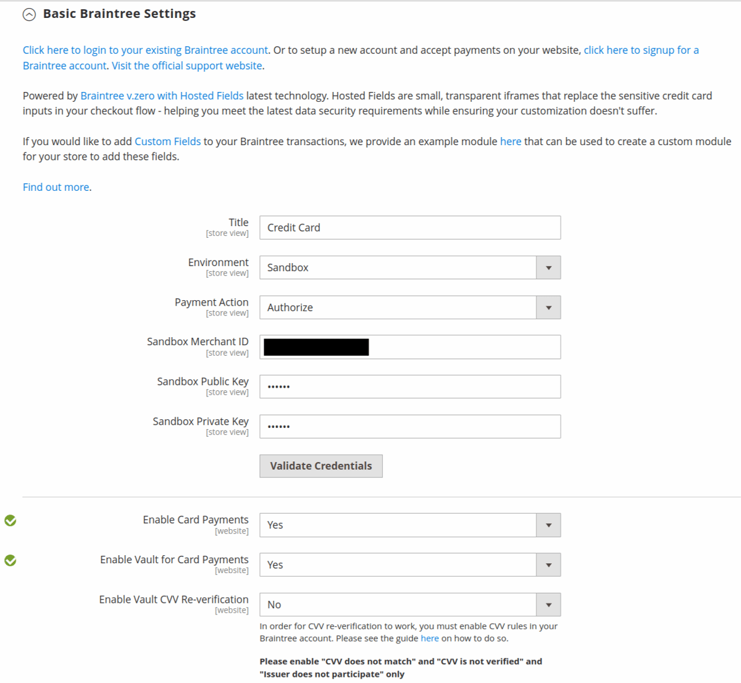Open the Environment dropdown

click(x=548, y=267)
